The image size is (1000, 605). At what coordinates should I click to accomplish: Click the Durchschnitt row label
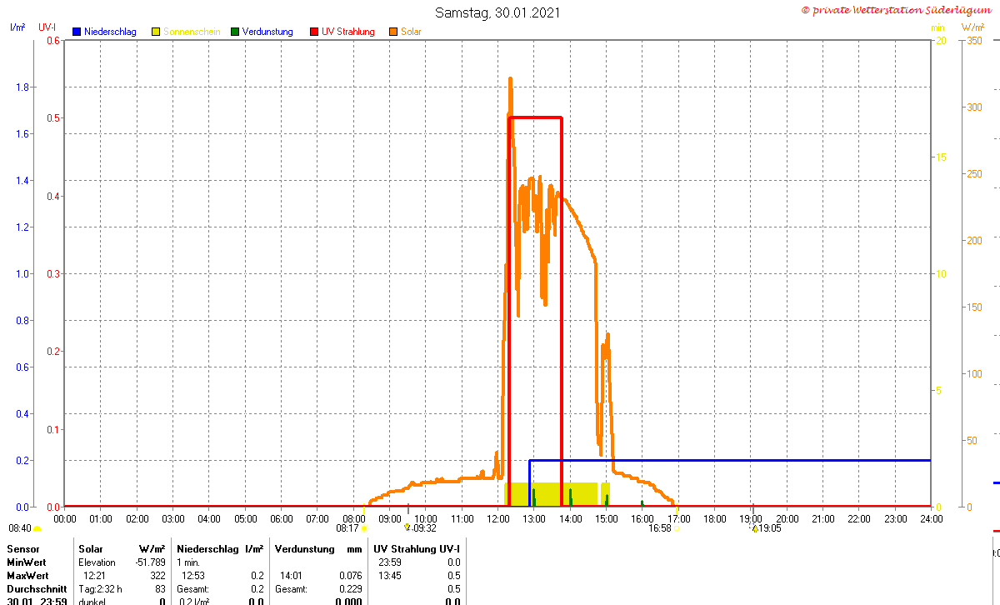34,589
